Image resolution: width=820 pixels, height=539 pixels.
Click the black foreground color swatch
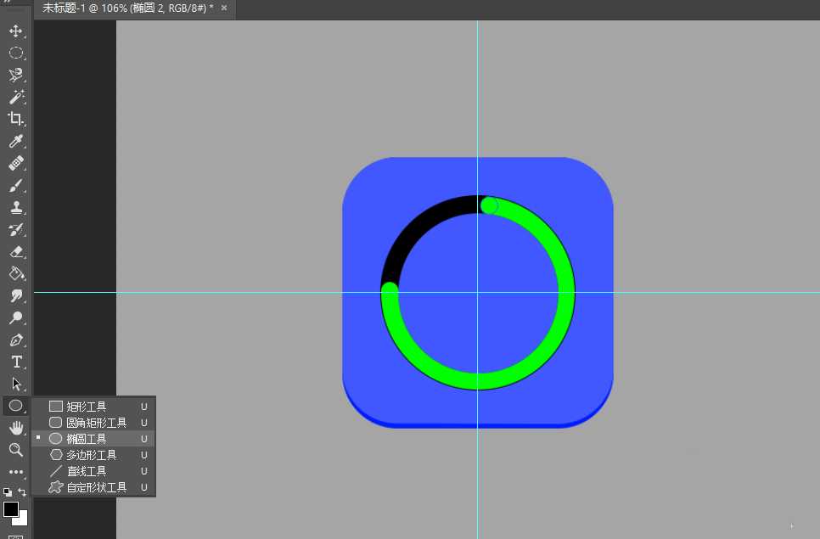[10, 508]
